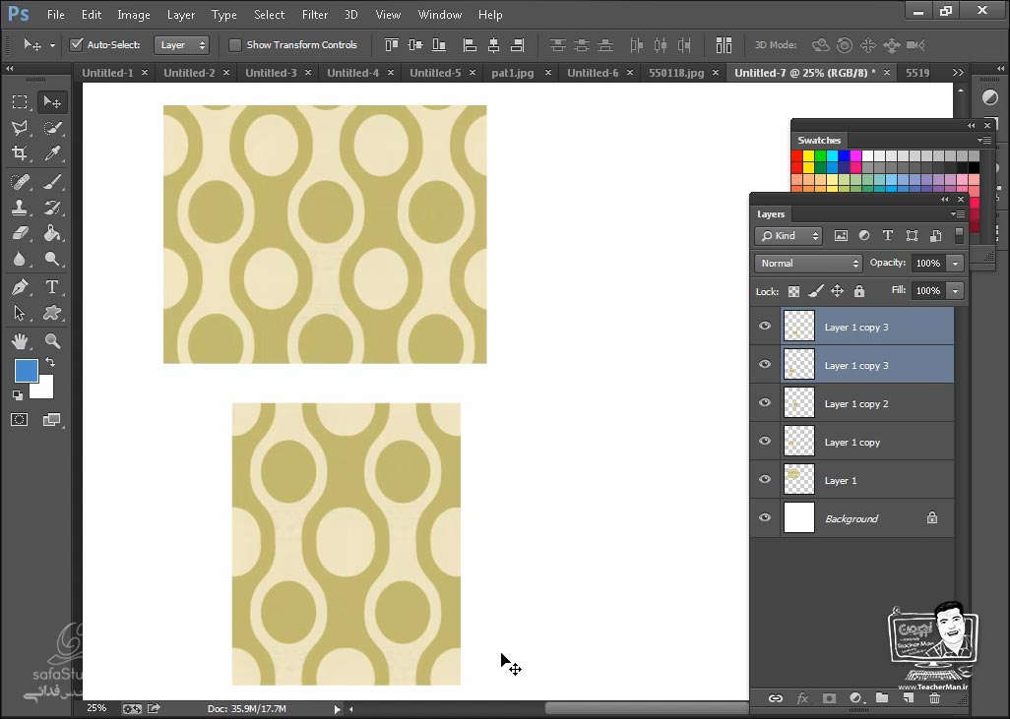Screen dimensions: 1010x719
Task: Switch to the 550118.jpg tab
Action: [x=676, y=73]
